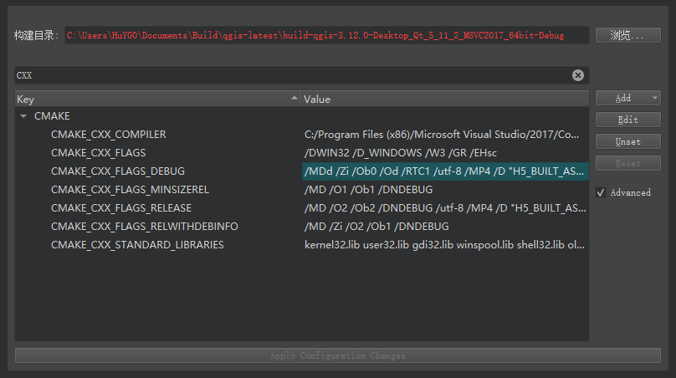Screen dimensions: 676x378
Task: Select CMAKE_CXX_FLAGS_MINSIZEREL entry
Action: (130, 190)
